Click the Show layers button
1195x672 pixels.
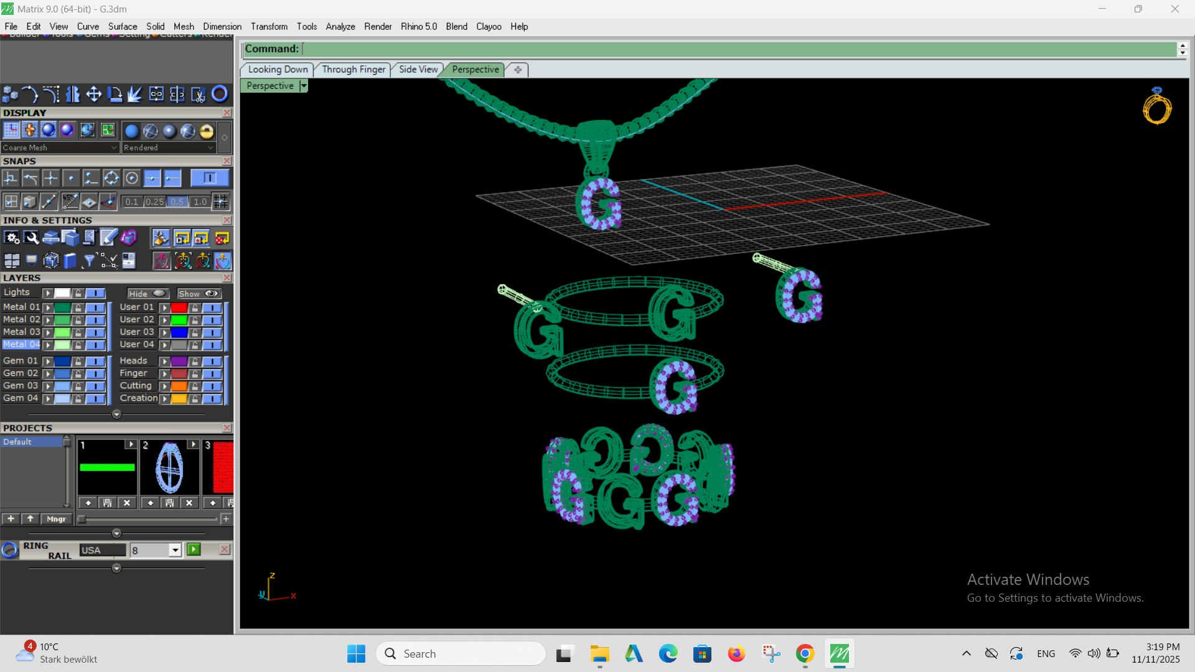tap(199, 294)
